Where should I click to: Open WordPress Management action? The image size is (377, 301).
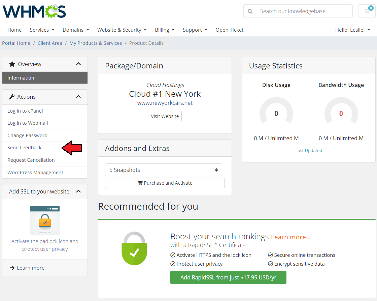(x=45, y=173)
